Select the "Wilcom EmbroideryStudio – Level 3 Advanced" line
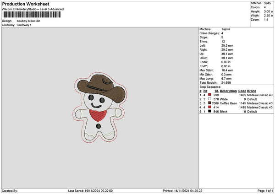This screenshot has height=194, width=275. 33,9
